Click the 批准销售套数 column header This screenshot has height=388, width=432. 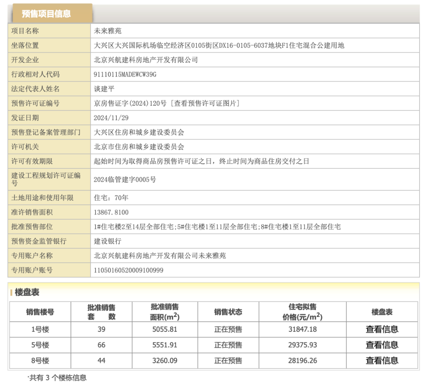101,312
